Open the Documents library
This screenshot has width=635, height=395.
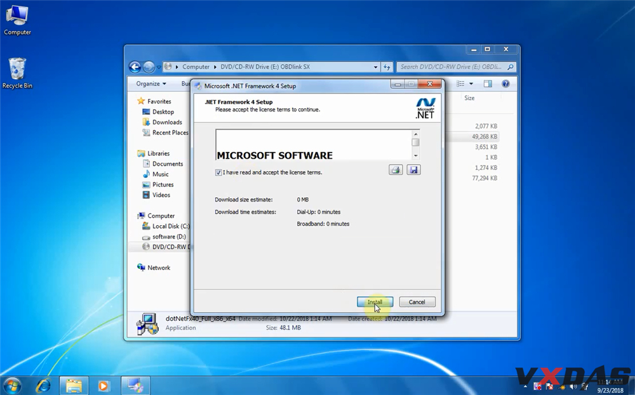point(167,164)
